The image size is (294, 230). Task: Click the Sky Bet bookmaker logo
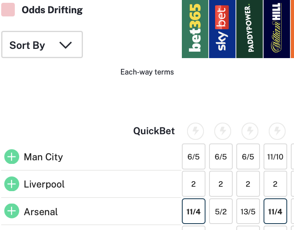click(222, 29)
